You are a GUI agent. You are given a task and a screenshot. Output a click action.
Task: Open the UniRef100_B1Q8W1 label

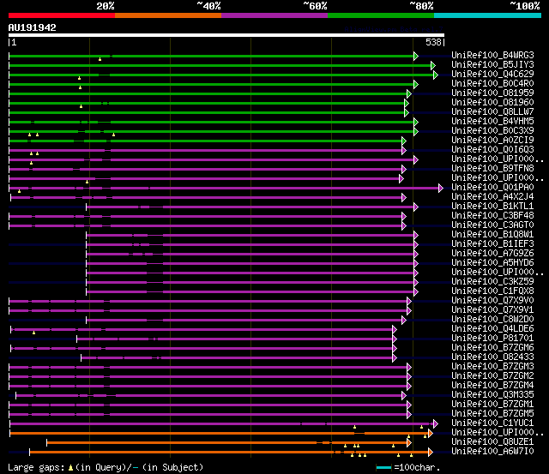492,234
